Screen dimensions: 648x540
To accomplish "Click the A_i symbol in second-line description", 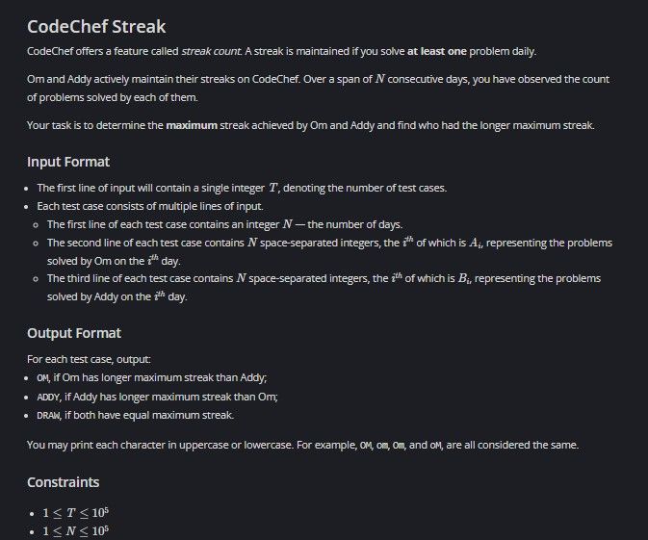I will pos(476,243).
